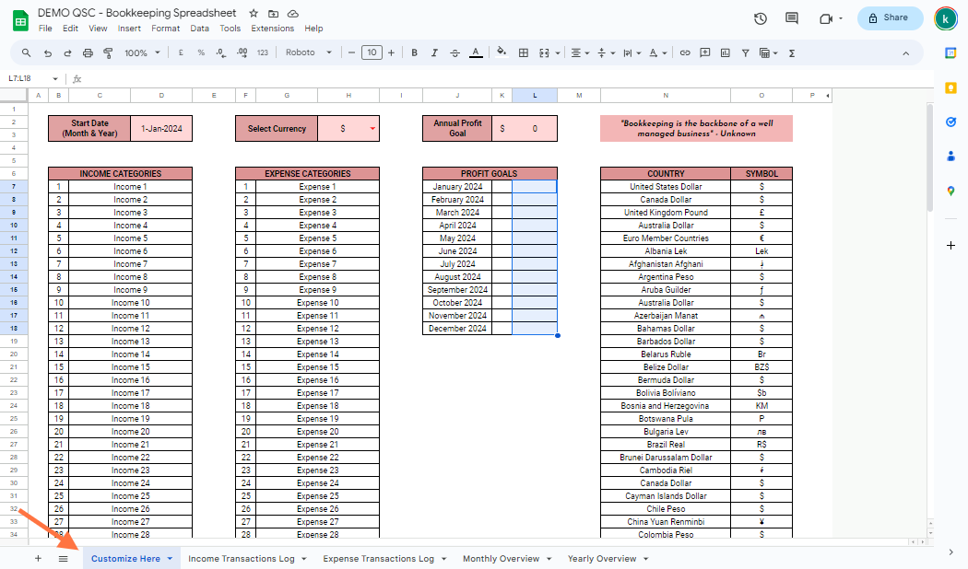The width and height of the screenshot is (968, 569).
Task: Get add-ons with the plus icon
Action: click(x=950, y=245)
